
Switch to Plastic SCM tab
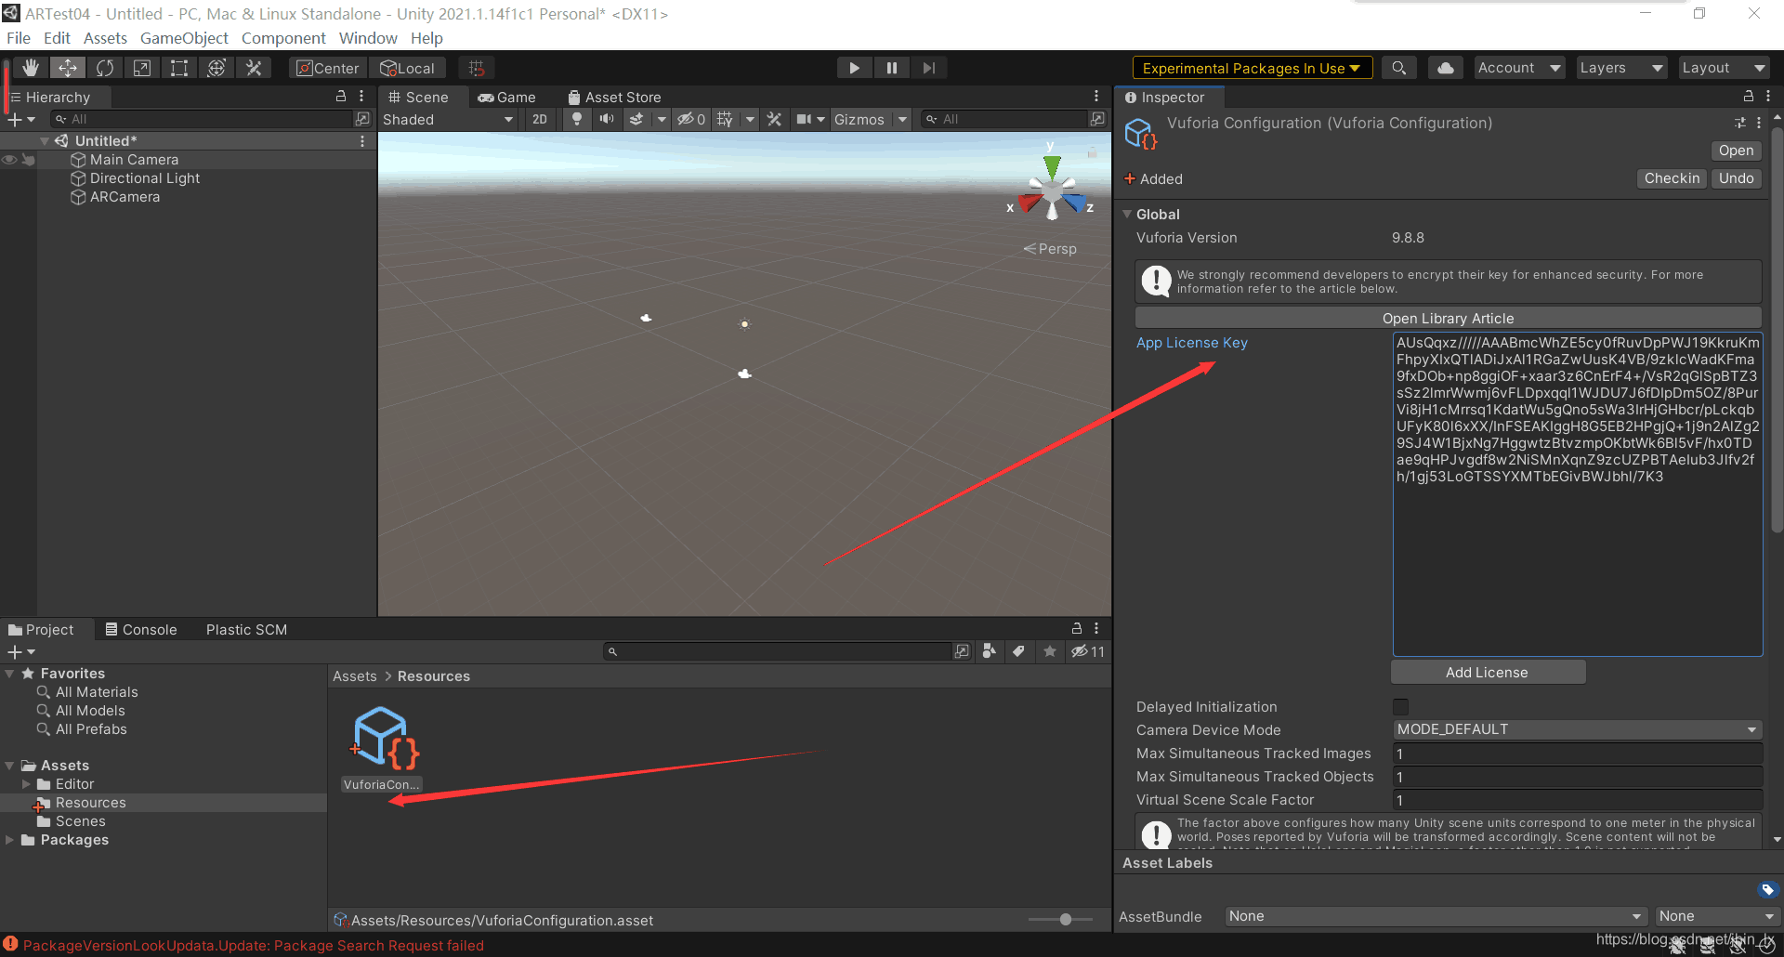[246, 629]
